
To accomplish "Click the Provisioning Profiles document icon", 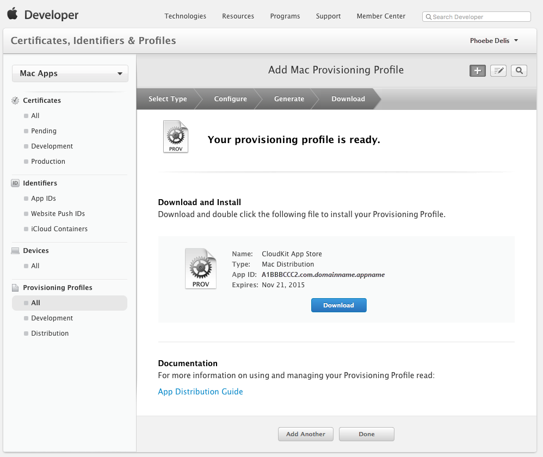I will (15, 288).
